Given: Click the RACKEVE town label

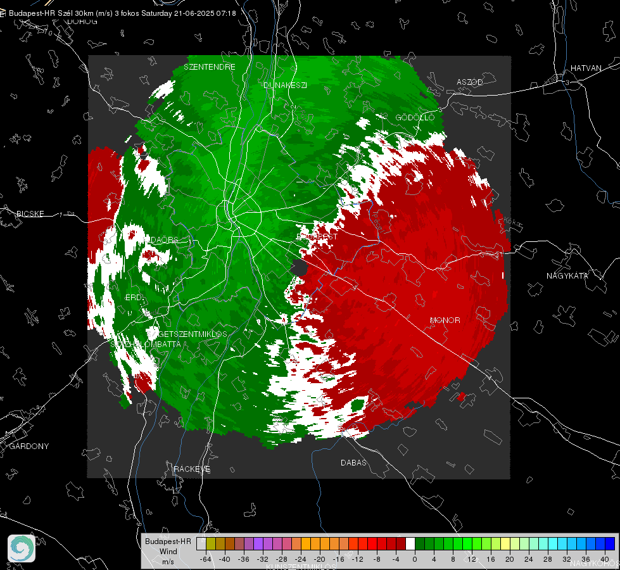Looking at the screenshot, I should click(192, 469).
